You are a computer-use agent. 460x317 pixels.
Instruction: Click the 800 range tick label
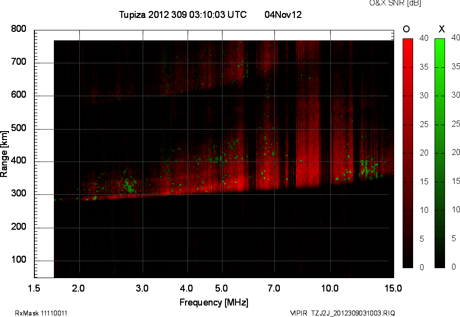(18, 29)
